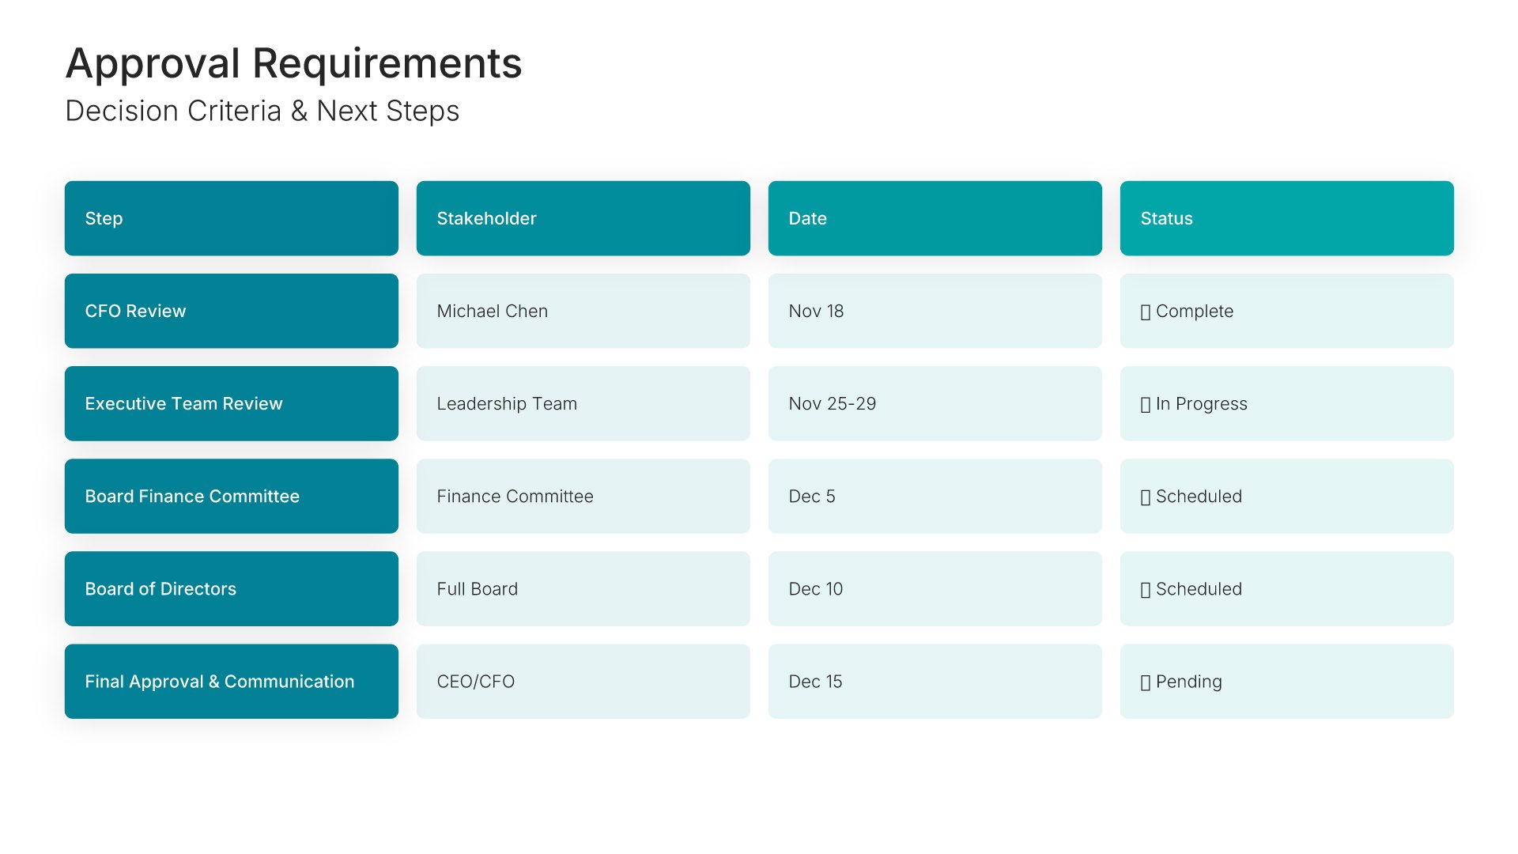Select the Leadership Team cell

click(x=583, y=403)
